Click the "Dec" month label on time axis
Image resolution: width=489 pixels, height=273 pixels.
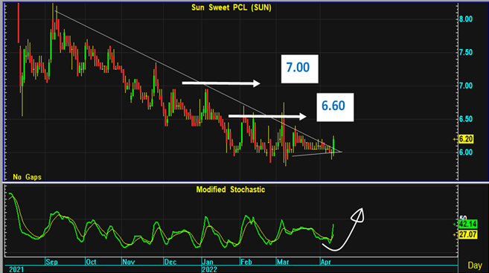coord(170,262)
